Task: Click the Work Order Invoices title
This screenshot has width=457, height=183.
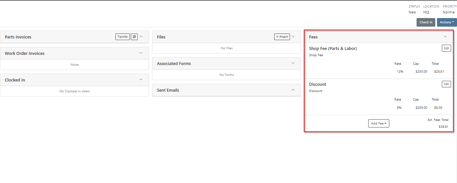Action: click(25, 53)
